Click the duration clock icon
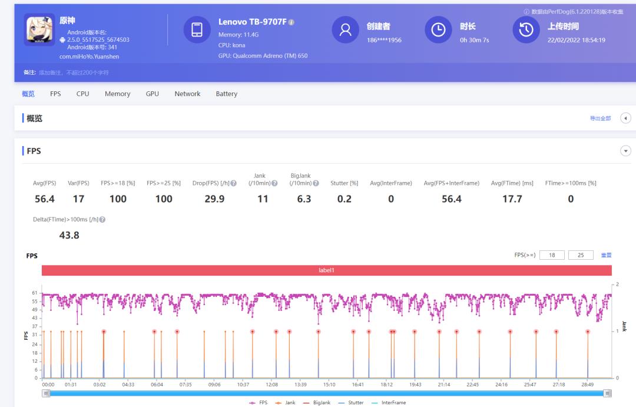 pos(438,29)
